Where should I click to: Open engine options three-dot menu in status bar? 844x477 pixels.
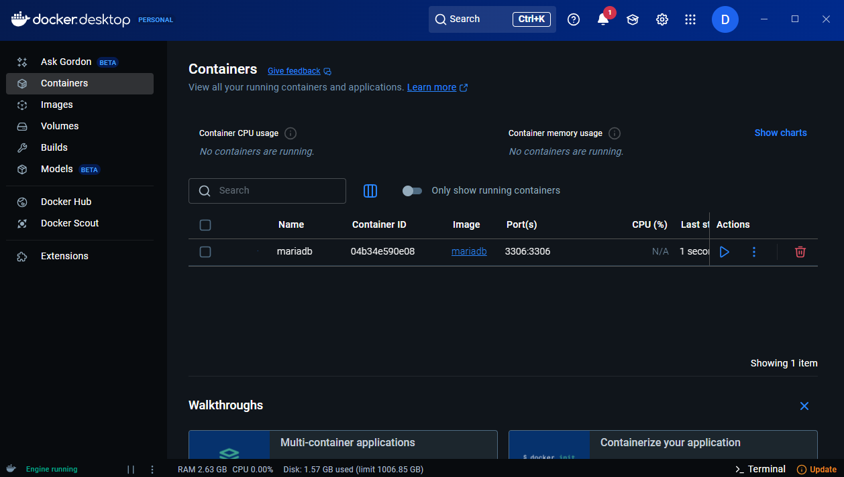click(152, 470)
